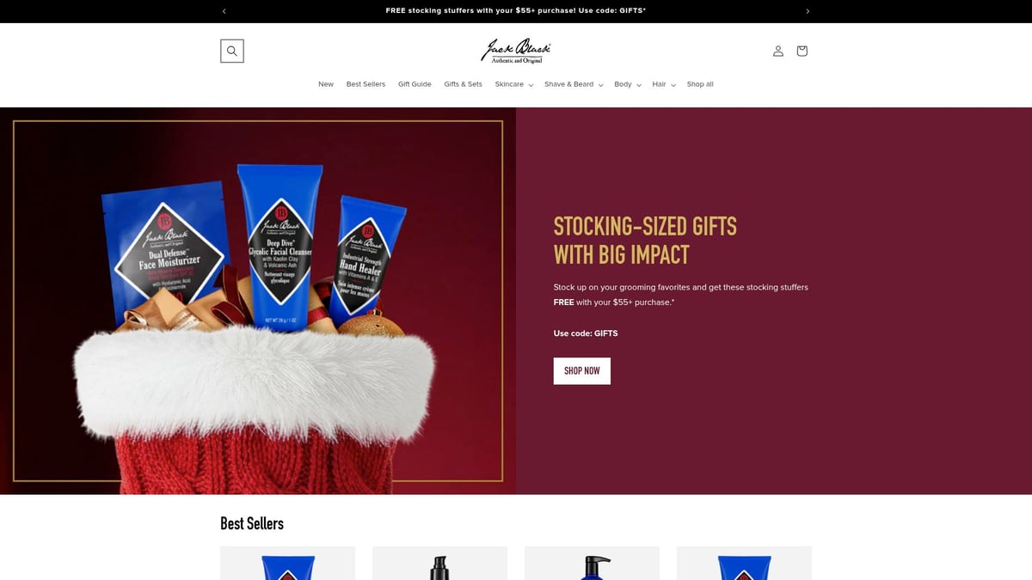Viewport: 1032px width, 580px height.
Task: Click the free stocking stuffers announcement text
Action: tap(516, 11)
